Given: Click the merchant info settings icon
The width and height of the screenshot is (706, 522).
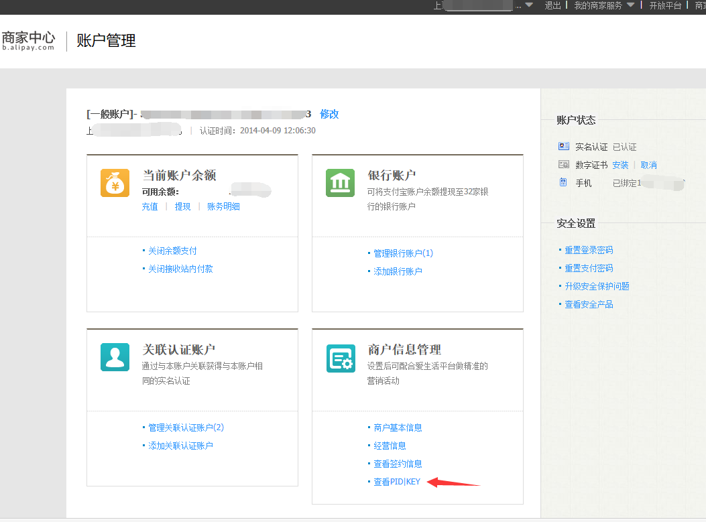Looking at the screenshot, I should tap(341, 358).
